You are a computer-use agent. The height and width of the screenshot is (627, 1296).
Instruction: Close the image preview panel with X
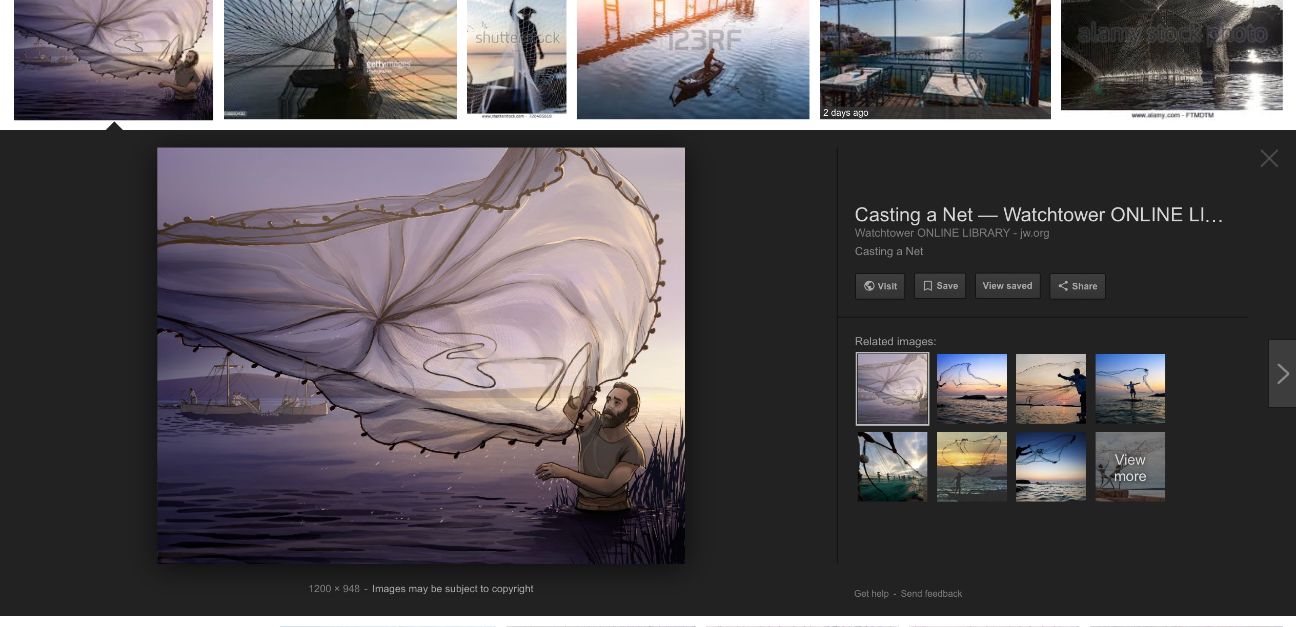[x=1269, y=159]
